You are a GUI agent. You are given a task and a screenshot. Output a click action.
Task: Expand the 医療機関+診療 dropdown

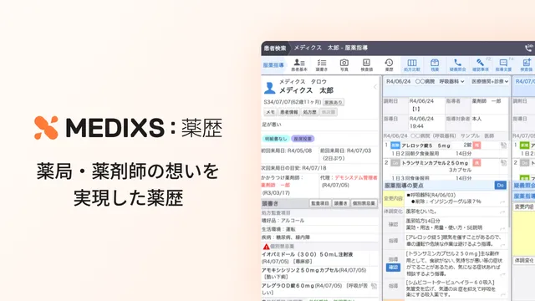tap(490, 82)
